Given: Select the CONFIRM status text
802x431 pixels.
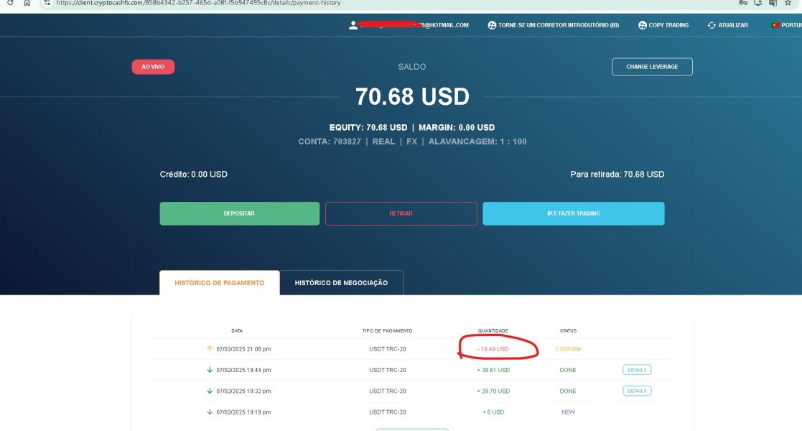Looking at the screenshot, I should 568,349.
